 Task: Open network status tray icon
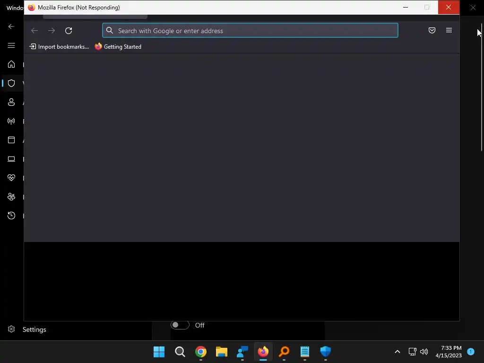412,352
